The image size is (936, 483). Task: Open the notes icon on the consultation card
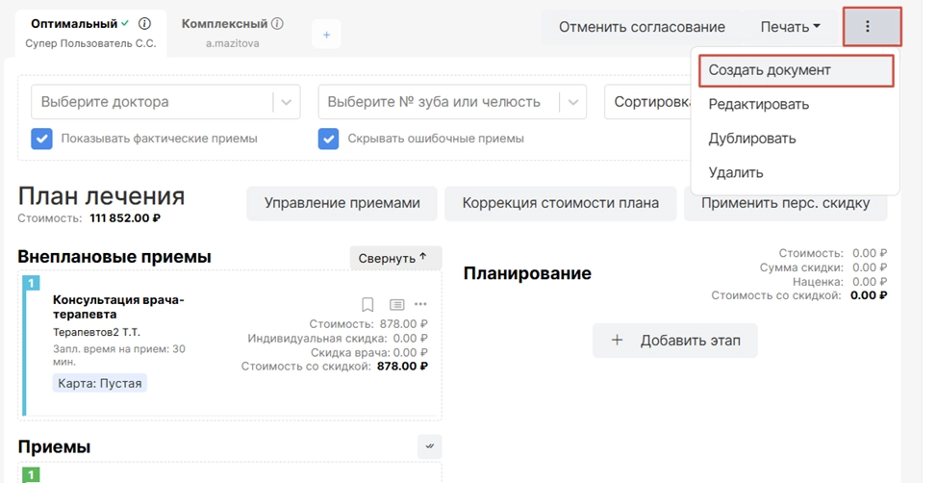396,305
